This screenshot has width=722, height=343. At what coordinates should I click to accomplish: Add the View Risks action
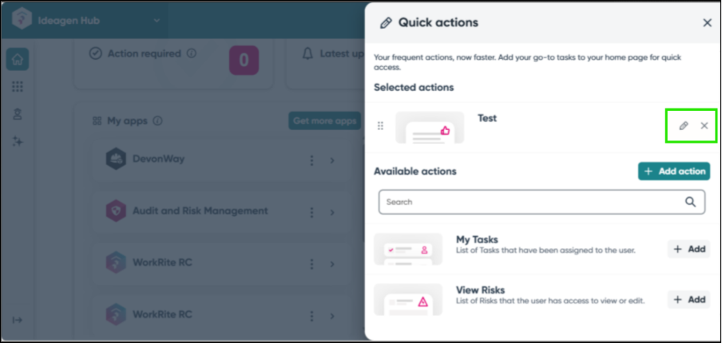pos(688,299)
